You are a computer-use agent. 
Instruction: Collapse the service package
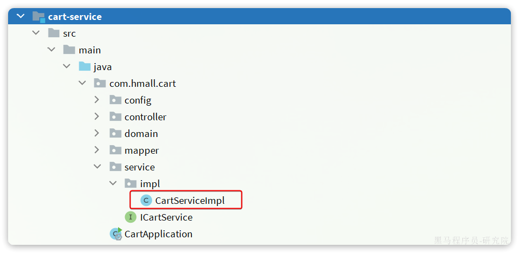point(97,167)
